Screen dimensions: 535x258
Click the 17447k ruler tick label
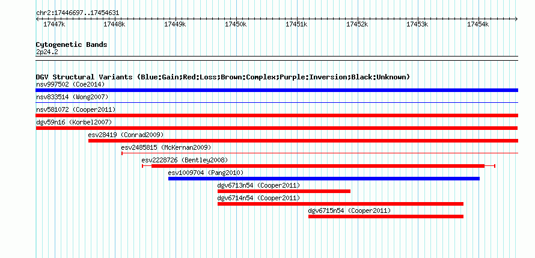click(x=55, y=24)
